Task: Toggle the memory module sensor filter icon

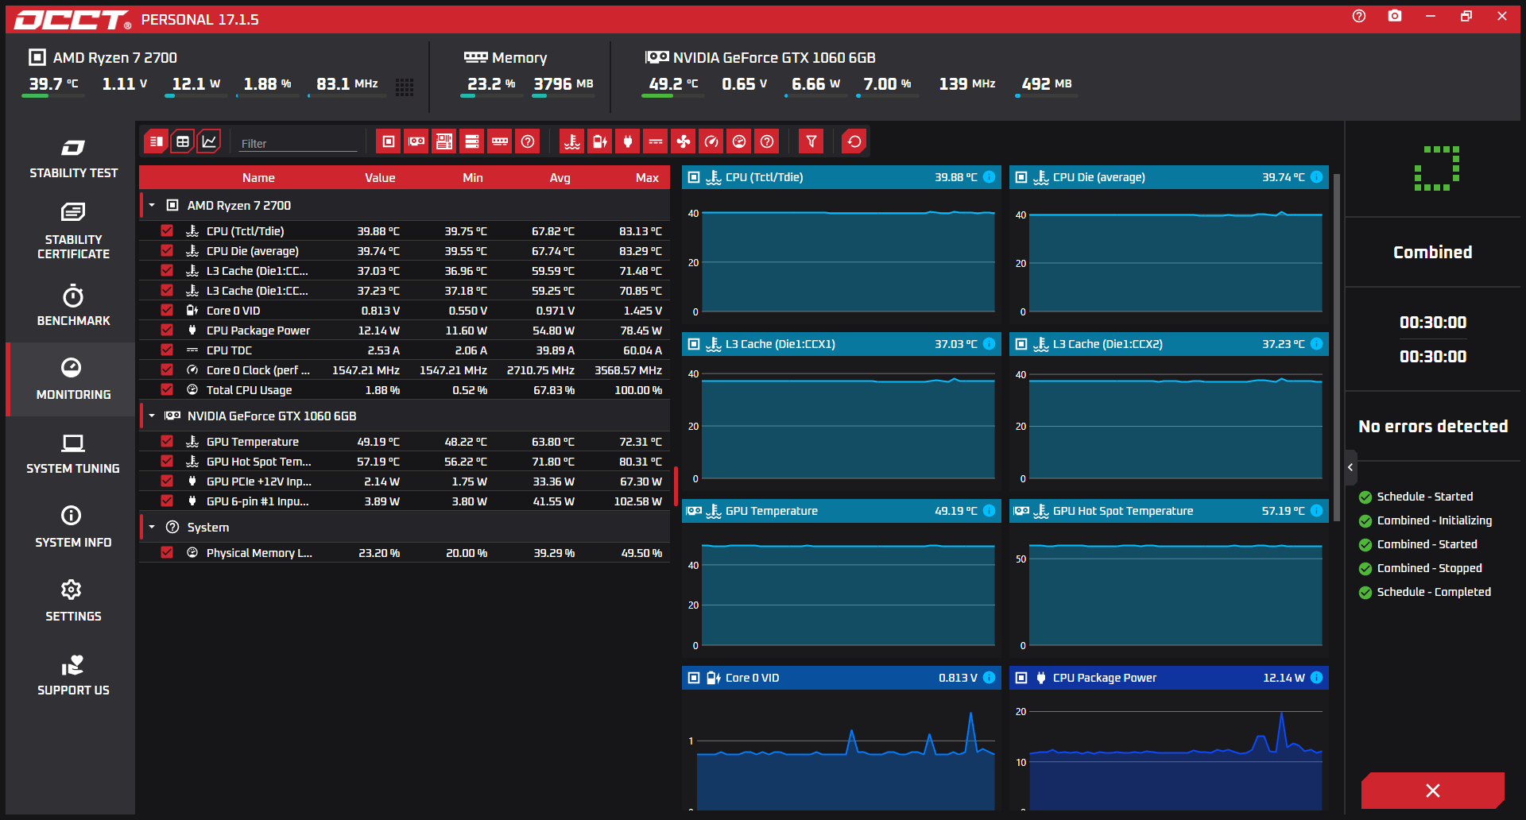Action: [x=500, y=141]
